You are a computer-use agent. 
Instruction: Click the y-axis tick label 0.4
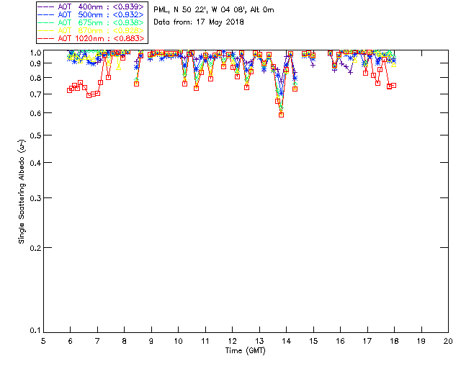tap(35, 163)
